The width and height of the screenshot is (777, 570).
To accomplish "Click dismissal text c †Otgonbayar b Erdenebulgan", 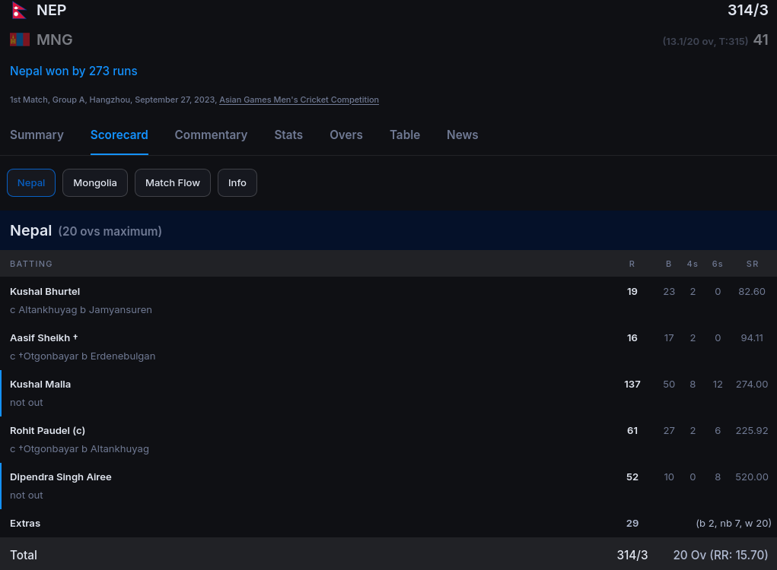I will click(82, 356).
